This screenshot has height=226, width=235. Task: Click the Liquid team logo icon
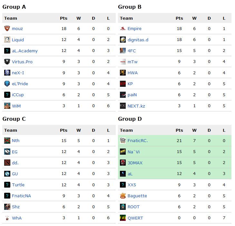[x=7, y=40]
